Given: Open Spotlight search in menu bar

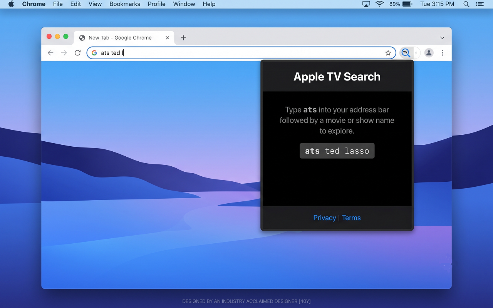Looking at the screenshot, I should click(x=466, y=4).
